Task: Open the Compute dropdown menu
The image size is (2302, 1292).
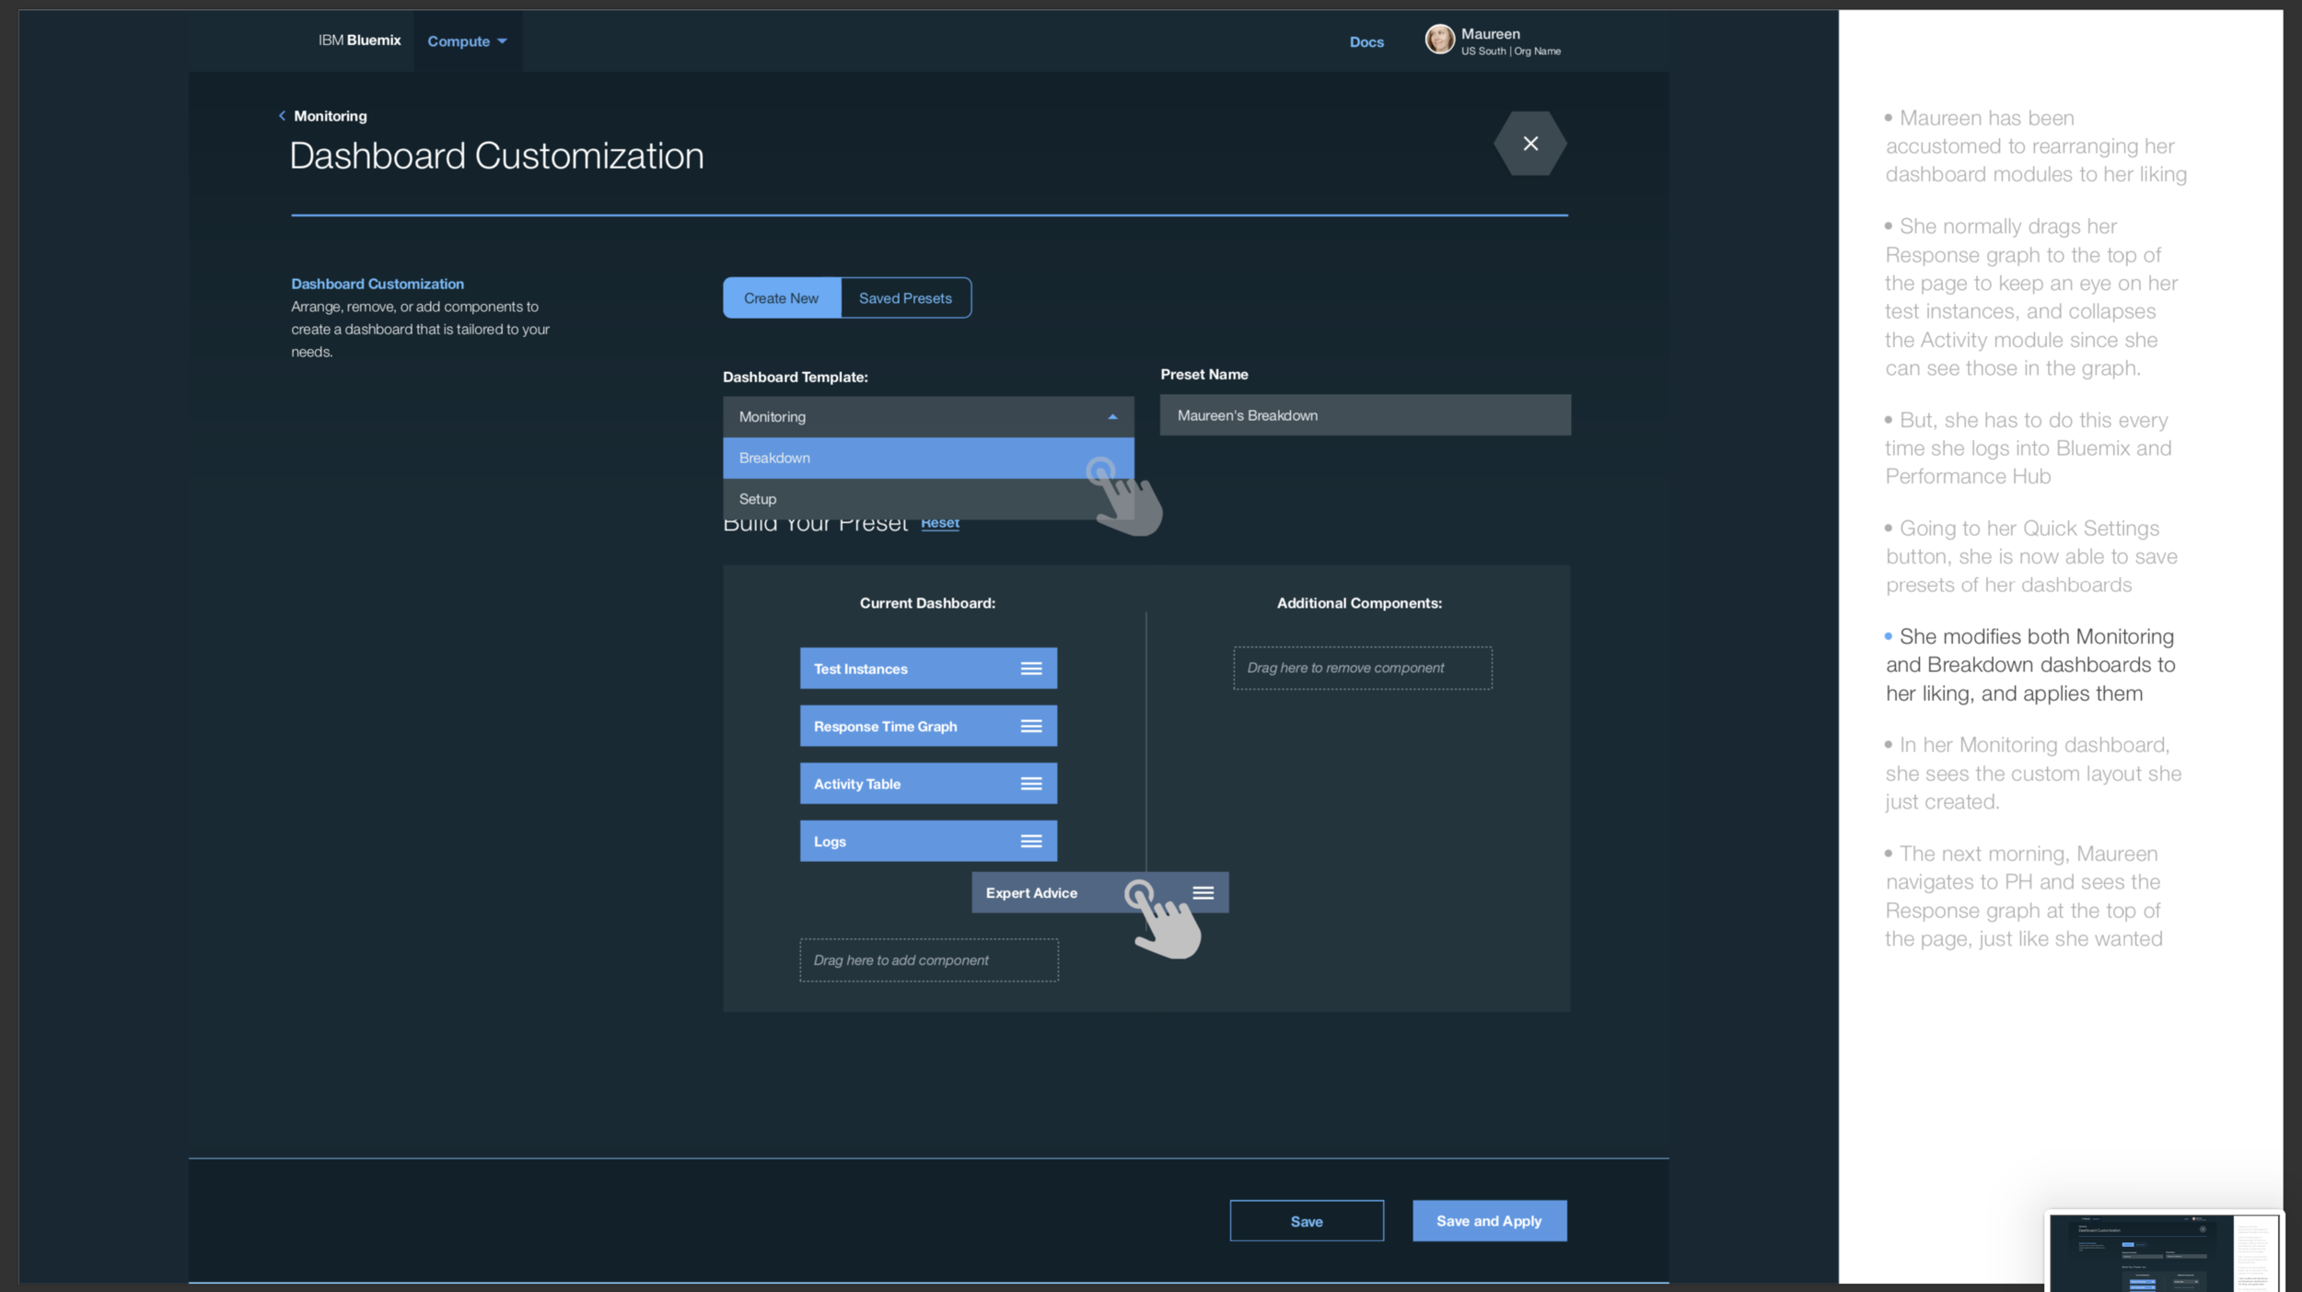Action: pos(467,41)
